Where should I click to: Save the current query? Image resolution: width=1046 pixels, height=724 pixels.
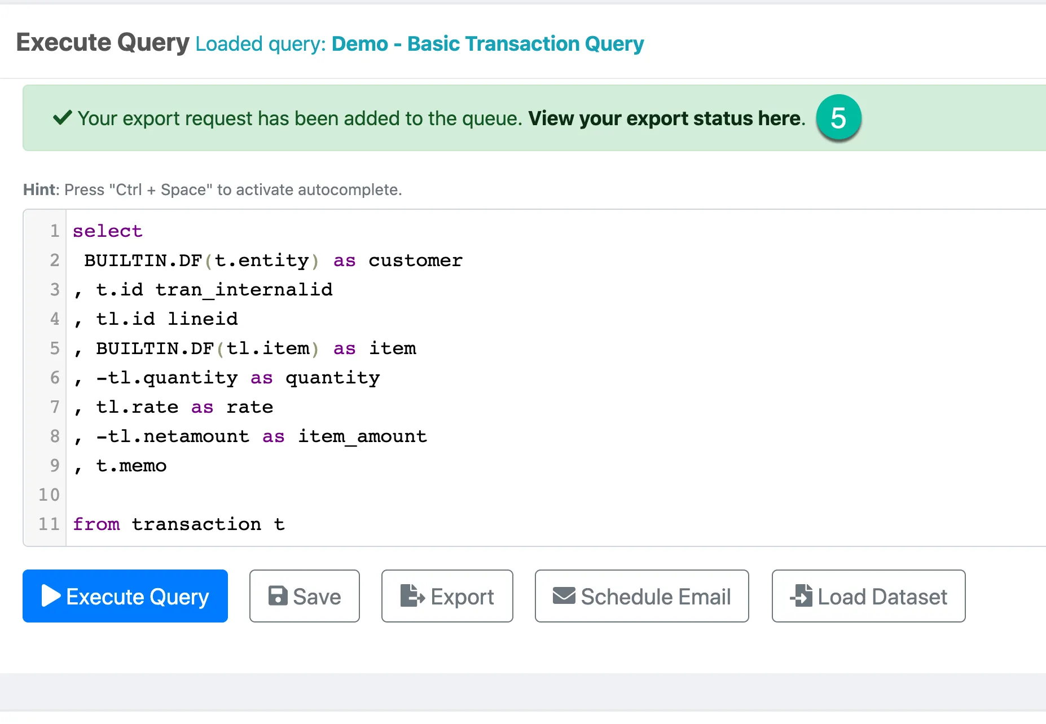click(x=305, y=596)
